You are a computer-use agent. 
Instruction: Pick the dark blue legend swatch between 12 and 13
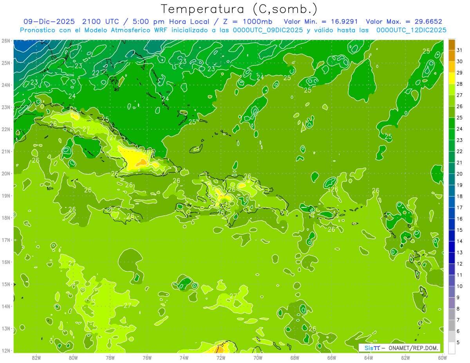tap(452, 258)
